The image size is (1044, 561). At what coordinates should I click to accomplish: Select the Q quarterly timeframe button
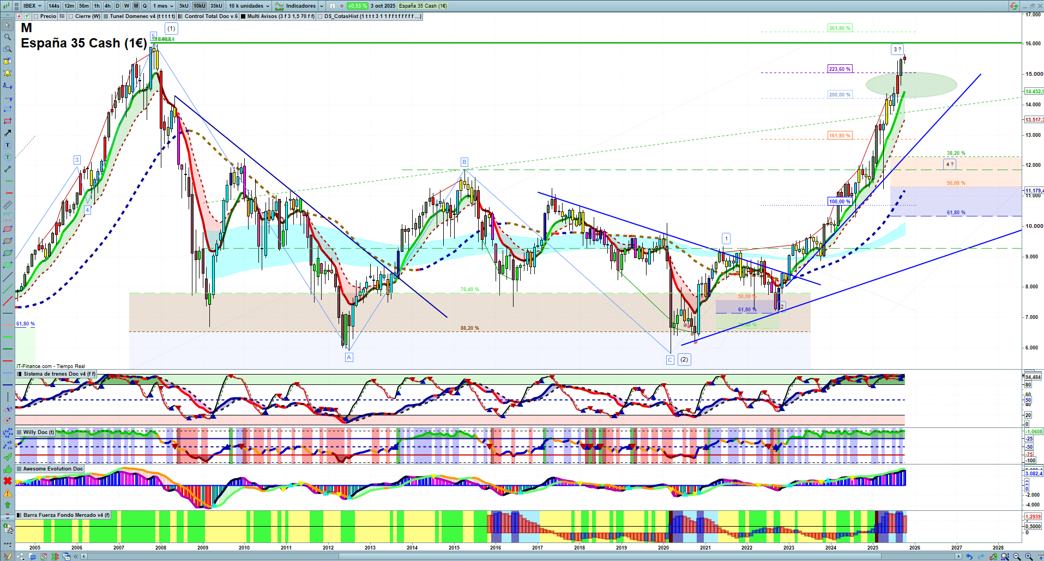click(x=145, y=6)
